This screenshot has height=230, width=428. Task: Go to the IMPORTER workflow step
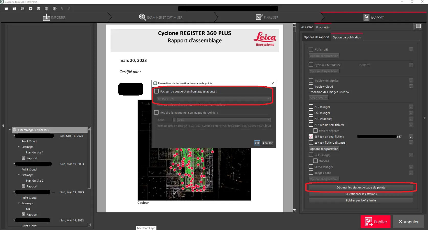[54, 18]
